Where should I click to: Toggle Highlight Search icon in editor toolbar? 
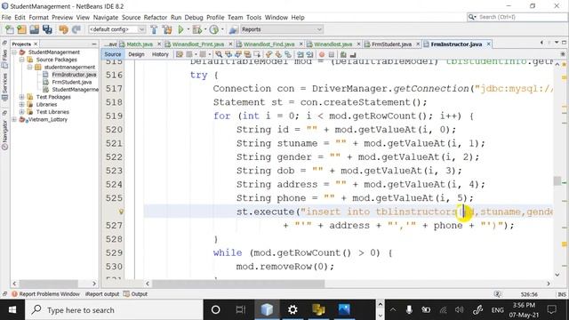pyautogui.click(x=247, y=54)
